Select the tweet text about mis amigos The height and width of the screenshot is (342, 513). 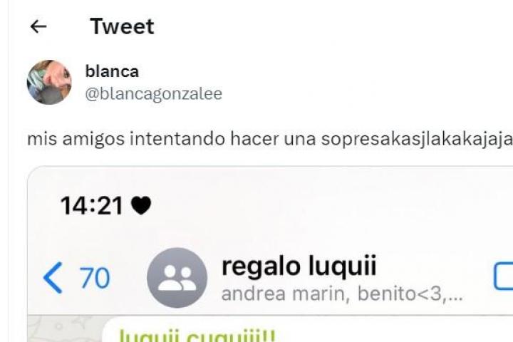pos(270,139)
